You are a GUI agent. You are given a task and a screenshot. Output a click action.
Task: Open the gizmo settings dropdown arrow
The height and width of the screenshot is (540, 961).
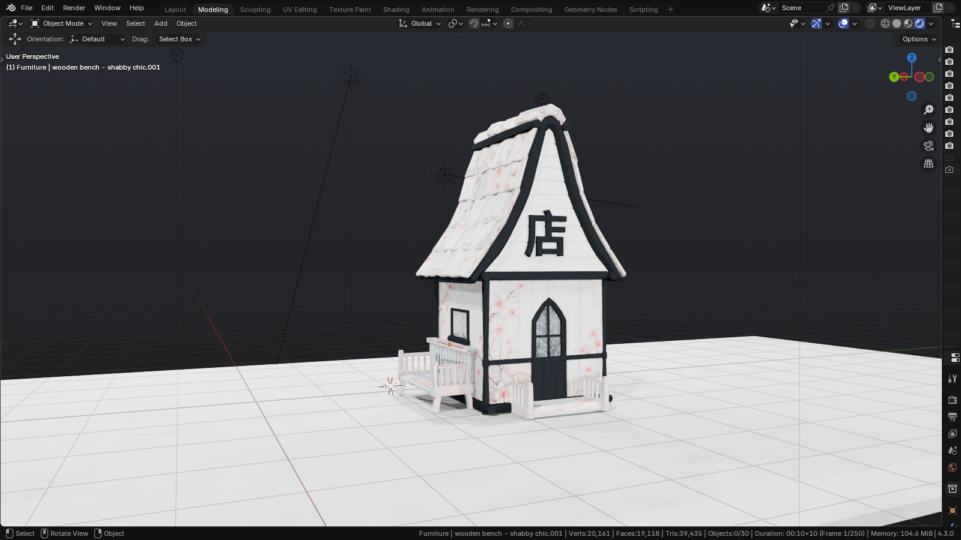(x=828, y=23)
